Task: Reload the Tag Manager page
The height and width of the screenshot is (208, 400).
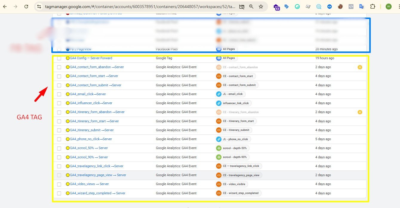Action: (x=26, y=7)
